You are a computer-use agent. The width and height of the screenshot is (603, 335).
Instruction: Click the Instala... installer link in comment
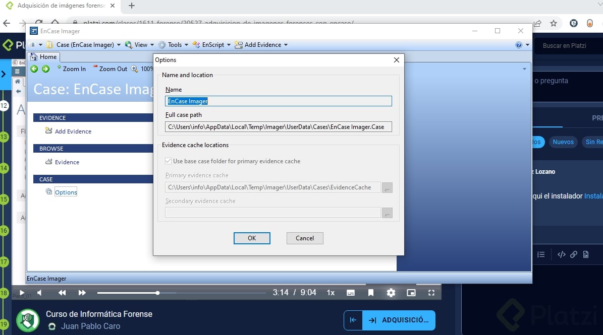[593, 196]
